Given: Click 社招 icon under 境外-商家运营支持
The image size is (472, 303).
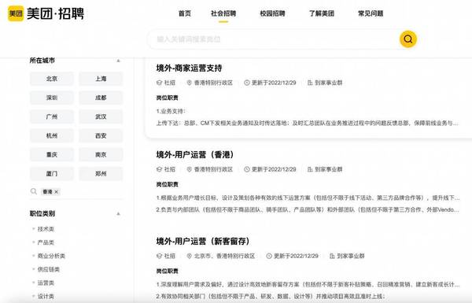Looking at the screenshot, I should pyautogui.click(x=159, y=83).
